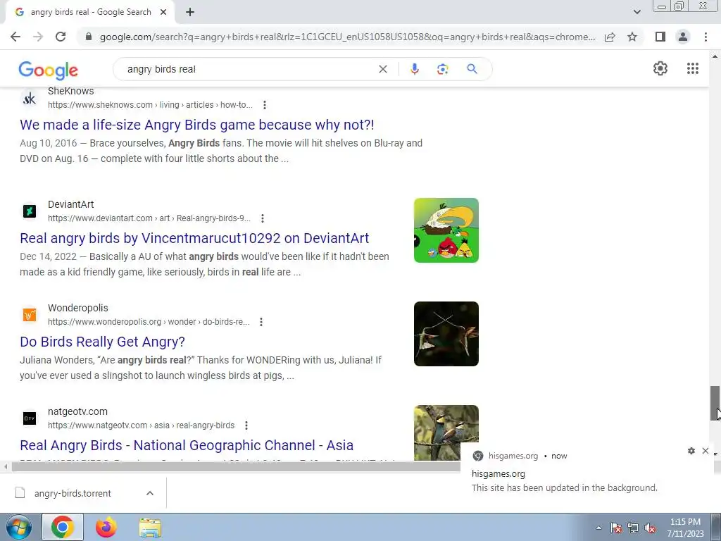Select the angry birds real tab

pyautogui.click(x=91, y=12)
